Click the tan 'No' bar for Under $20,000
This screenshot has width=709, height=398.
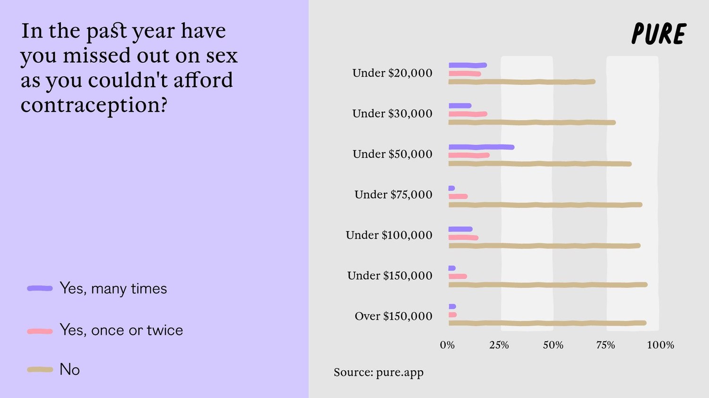click(x=521, y=82)
